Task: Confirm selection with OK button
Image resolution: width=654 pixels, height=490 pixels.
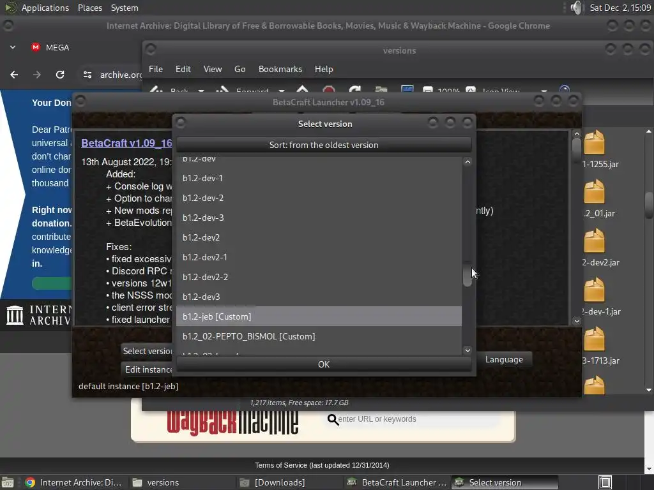Action: tap(324, 364)
